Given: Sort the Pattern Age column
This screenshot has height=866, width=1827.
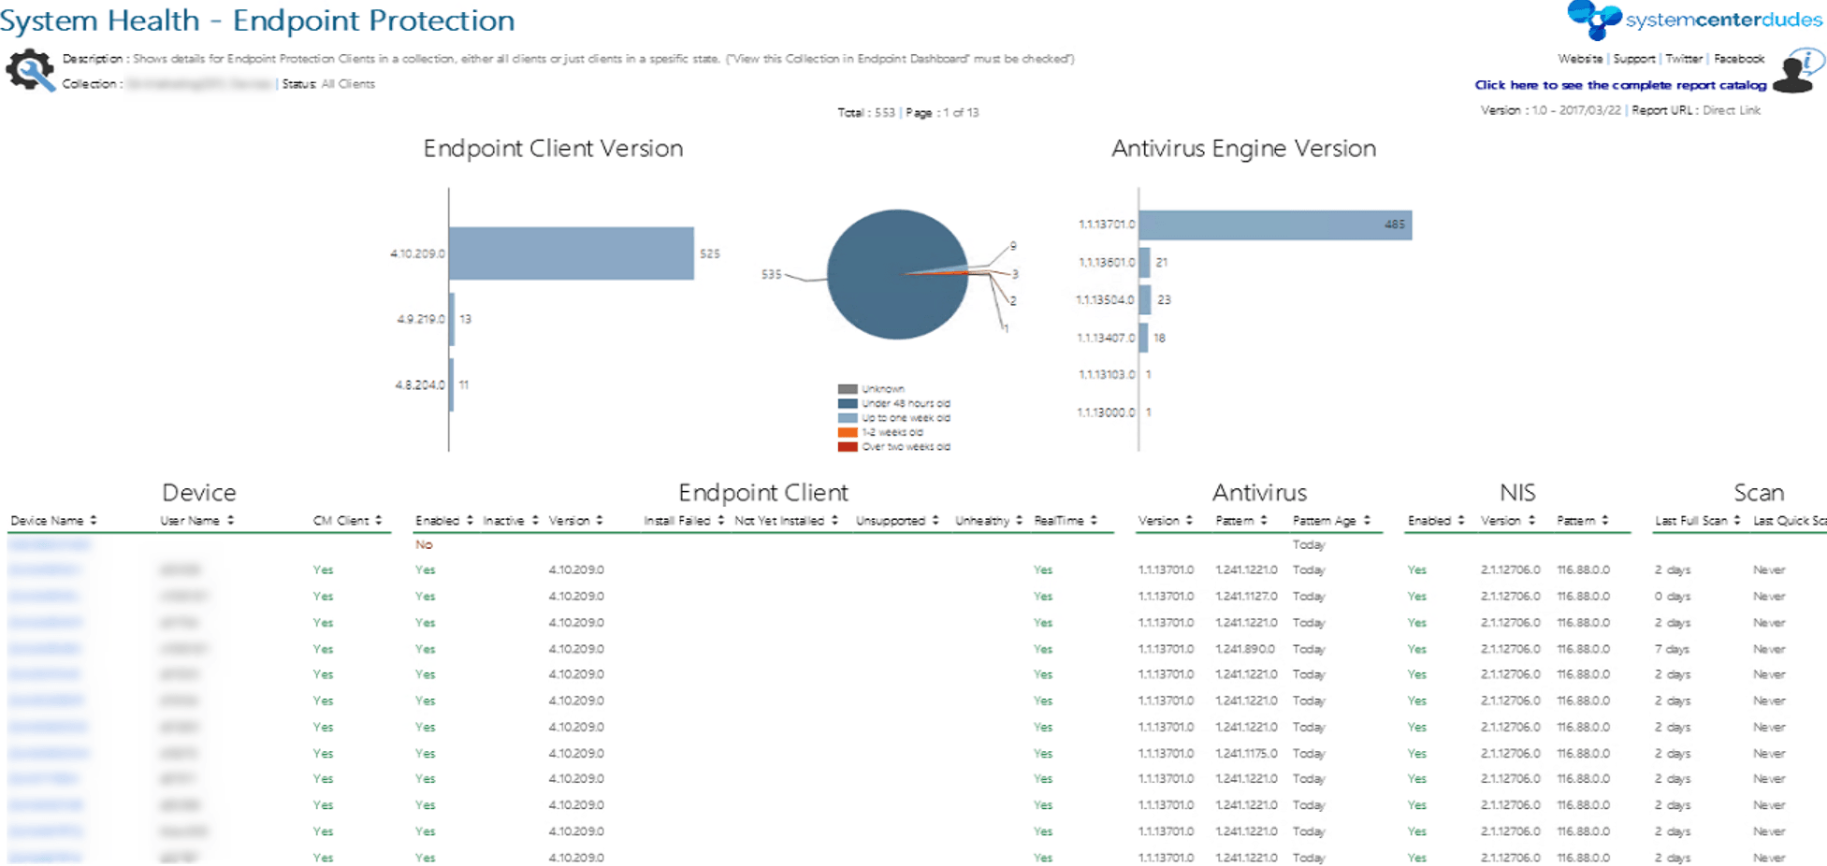Looking at the screenshot, I should [1369, 521].
